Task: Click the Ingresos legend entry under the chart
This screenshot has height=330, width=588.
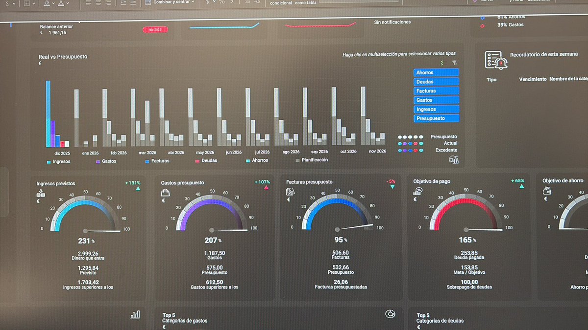Action: [58, 161]
